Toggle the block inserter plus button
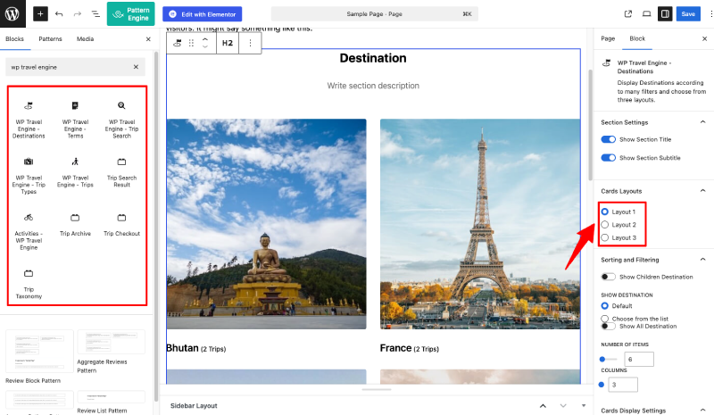The height and width of the screenshot is (415, 714). tap(40, 14)
